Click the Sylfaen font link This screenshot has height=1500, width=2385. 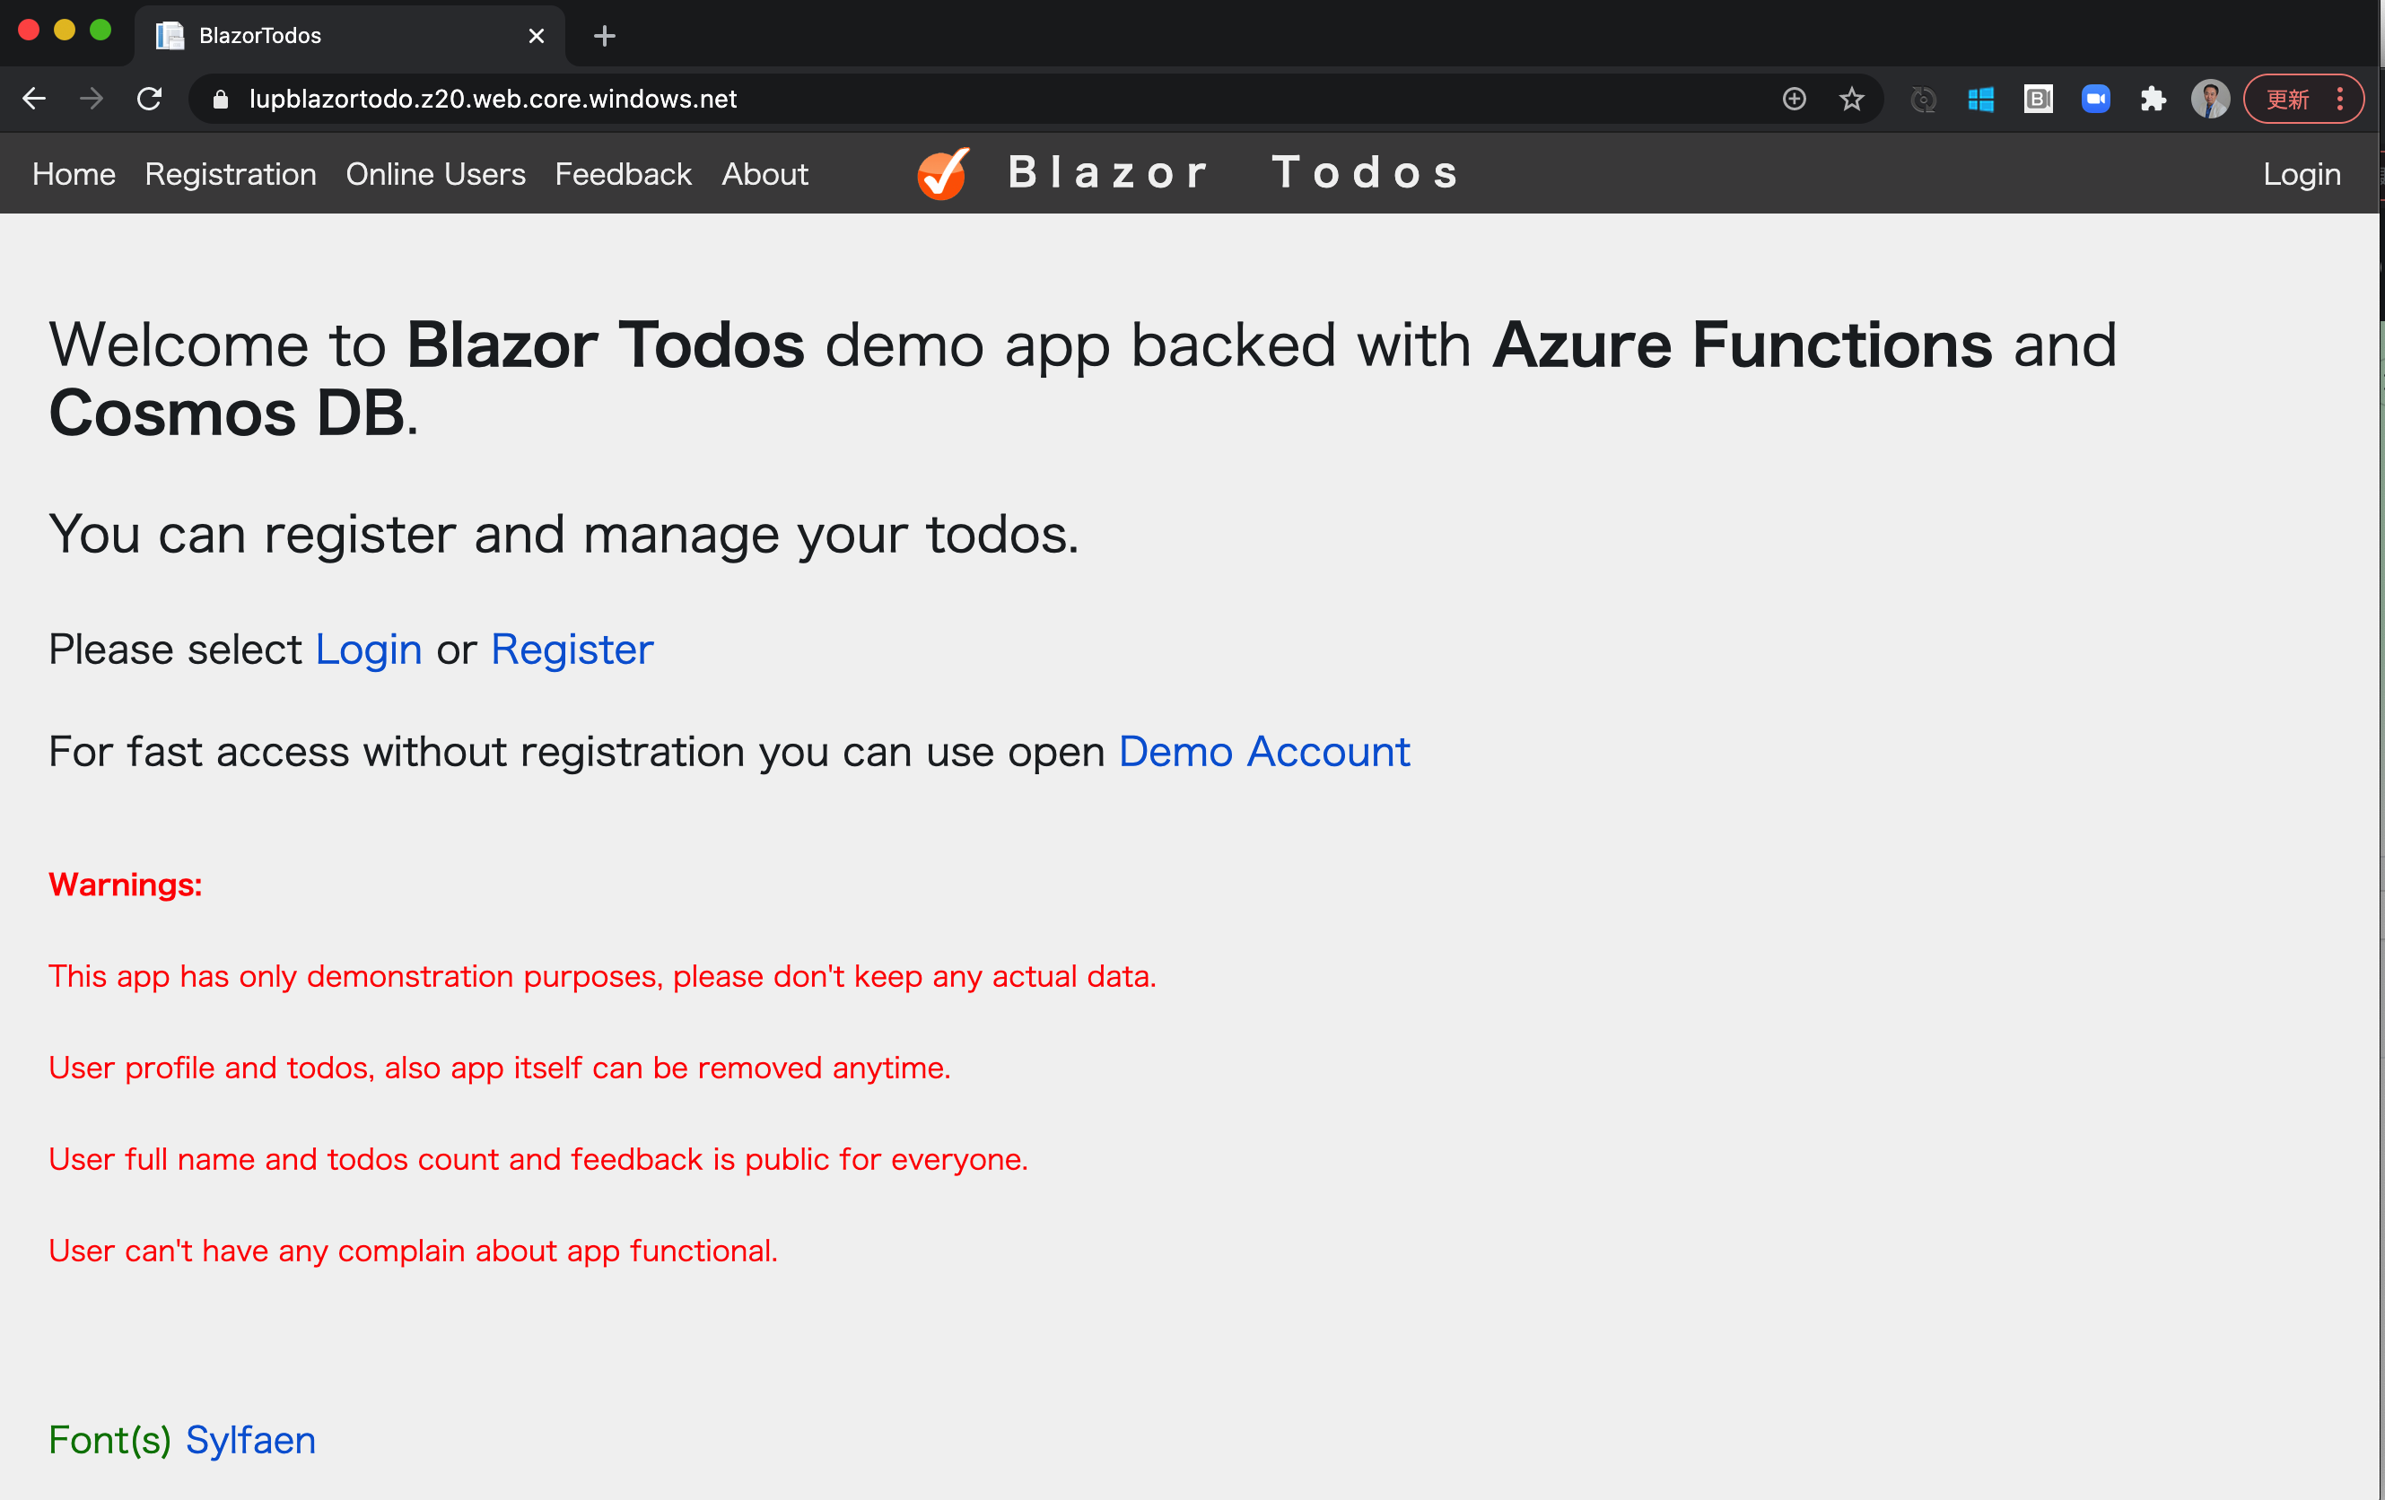pyautogui.click(x=249, y=1440)
